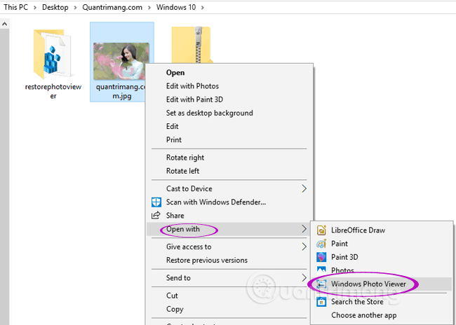Expand the Give access to submenu arrow
The image size is (456, 325).
point(304,247)
